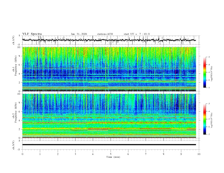Click the ch.2 color scale bar
The width and height of the screenshot is (224, 173).
[204, 119]
